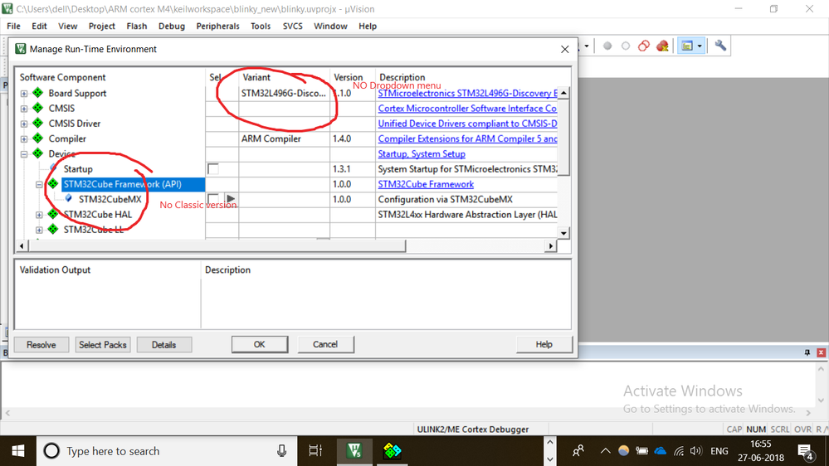Screen dimensions: 829x466
Task: Show hidden system tray icons
Action: [605, 451]
